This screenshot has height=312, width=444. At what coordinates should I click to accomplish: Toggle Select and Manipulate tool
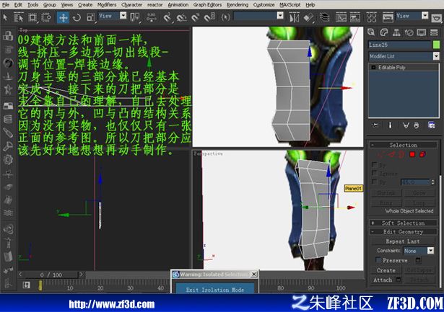pyautogui.click(x=152, y=17)
